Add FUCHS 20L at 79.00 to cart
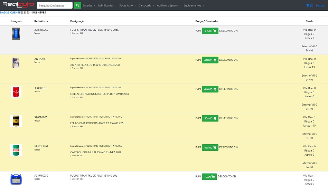328x186 pixels. pos(209,177)
